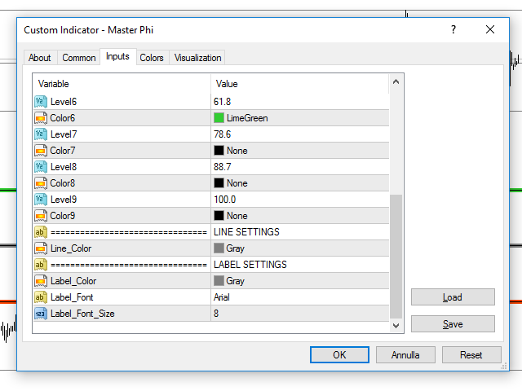Click the Line_Color color-type icon
The image size is (522, 391).
tap(41, 248)
